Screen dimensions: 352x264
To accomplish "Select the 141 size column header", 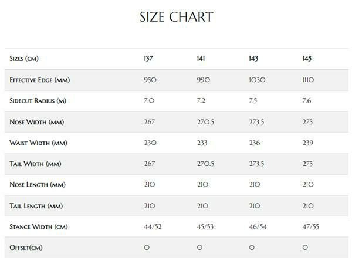I will [x=201, y=59].
